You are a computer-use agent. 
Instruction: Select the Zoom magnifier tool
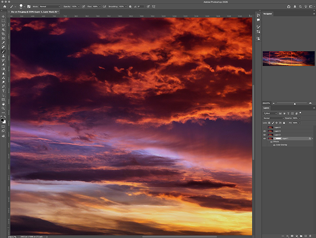(x=3, y=108)
